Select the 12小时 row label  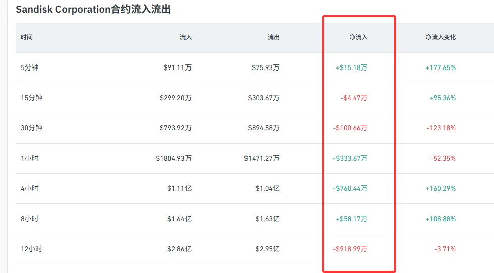click(x=31, y=249)
